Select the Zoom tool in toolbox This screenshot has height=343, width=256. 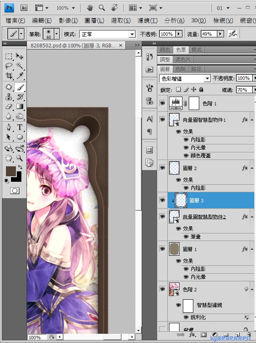pos(20,158)
